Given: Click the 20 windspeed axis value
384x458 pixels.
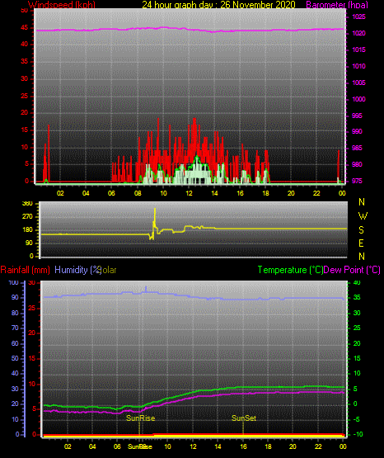Looking at the screenshot, I should point(25,113).
